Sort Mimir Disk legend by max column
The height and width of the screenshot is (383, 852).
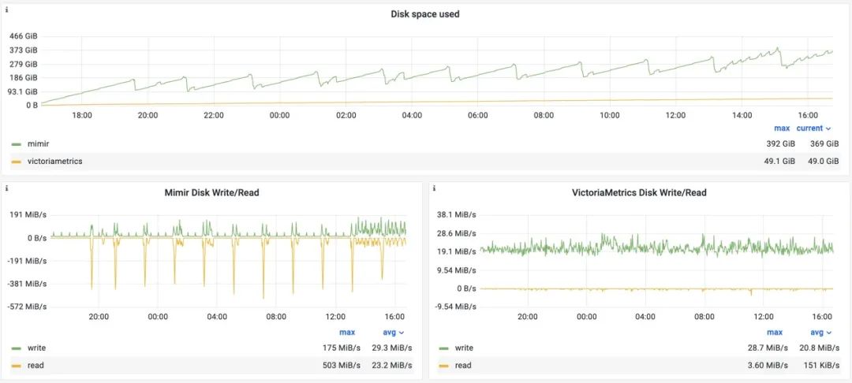(348, 333)
